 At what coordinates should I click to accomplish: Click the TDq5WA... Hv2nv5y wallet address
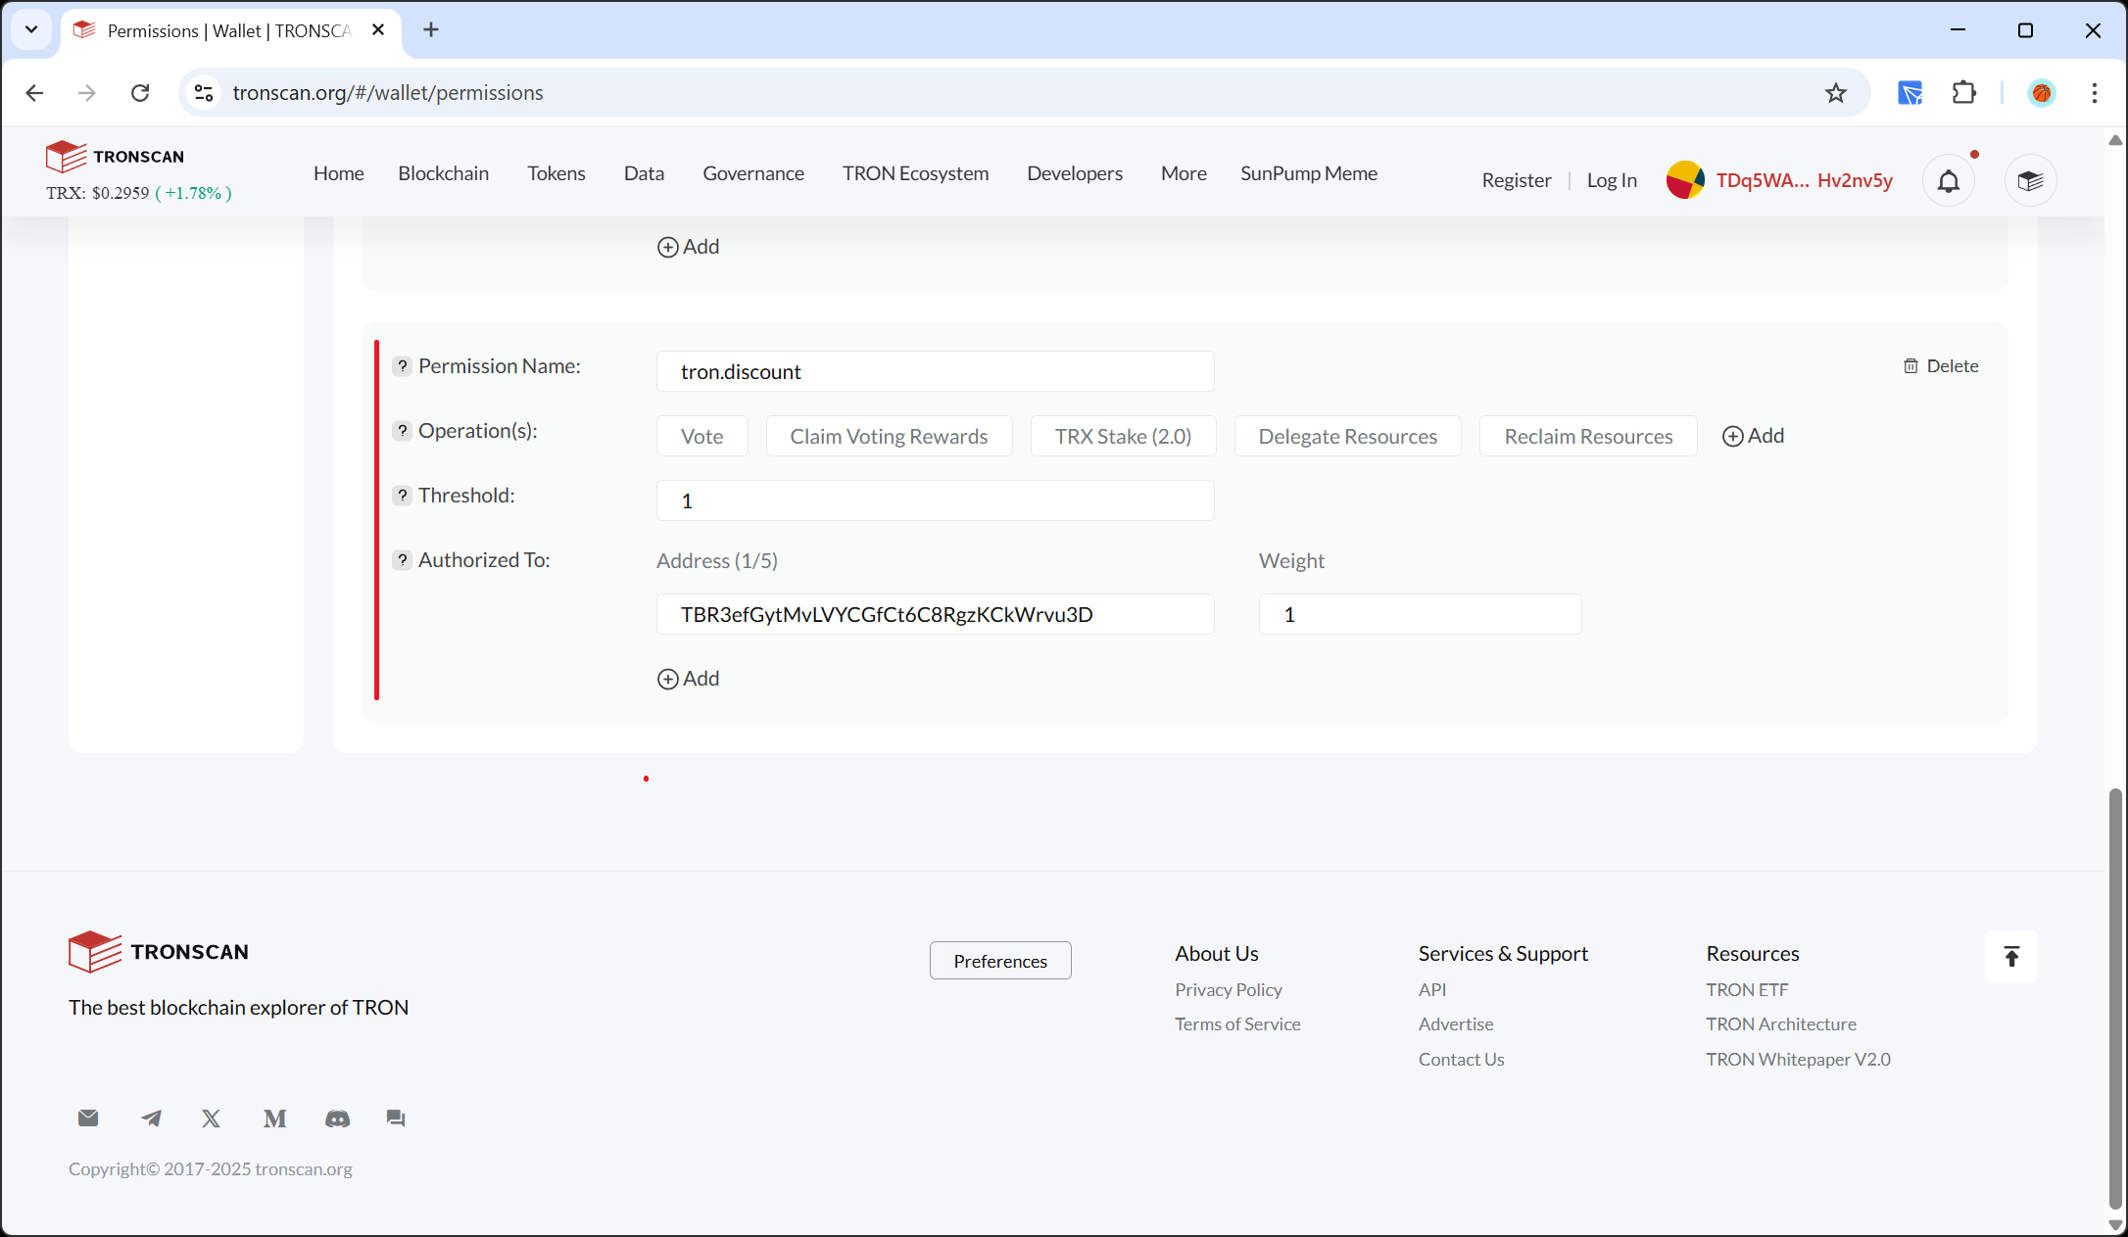1805,180
